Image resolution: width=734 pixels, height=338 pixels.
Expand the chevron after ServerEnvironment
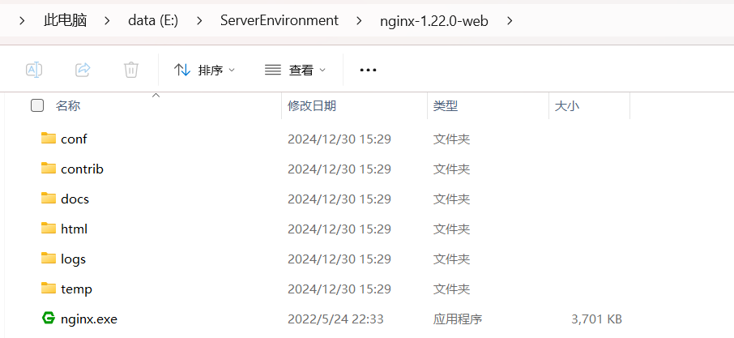click(359, 20)
